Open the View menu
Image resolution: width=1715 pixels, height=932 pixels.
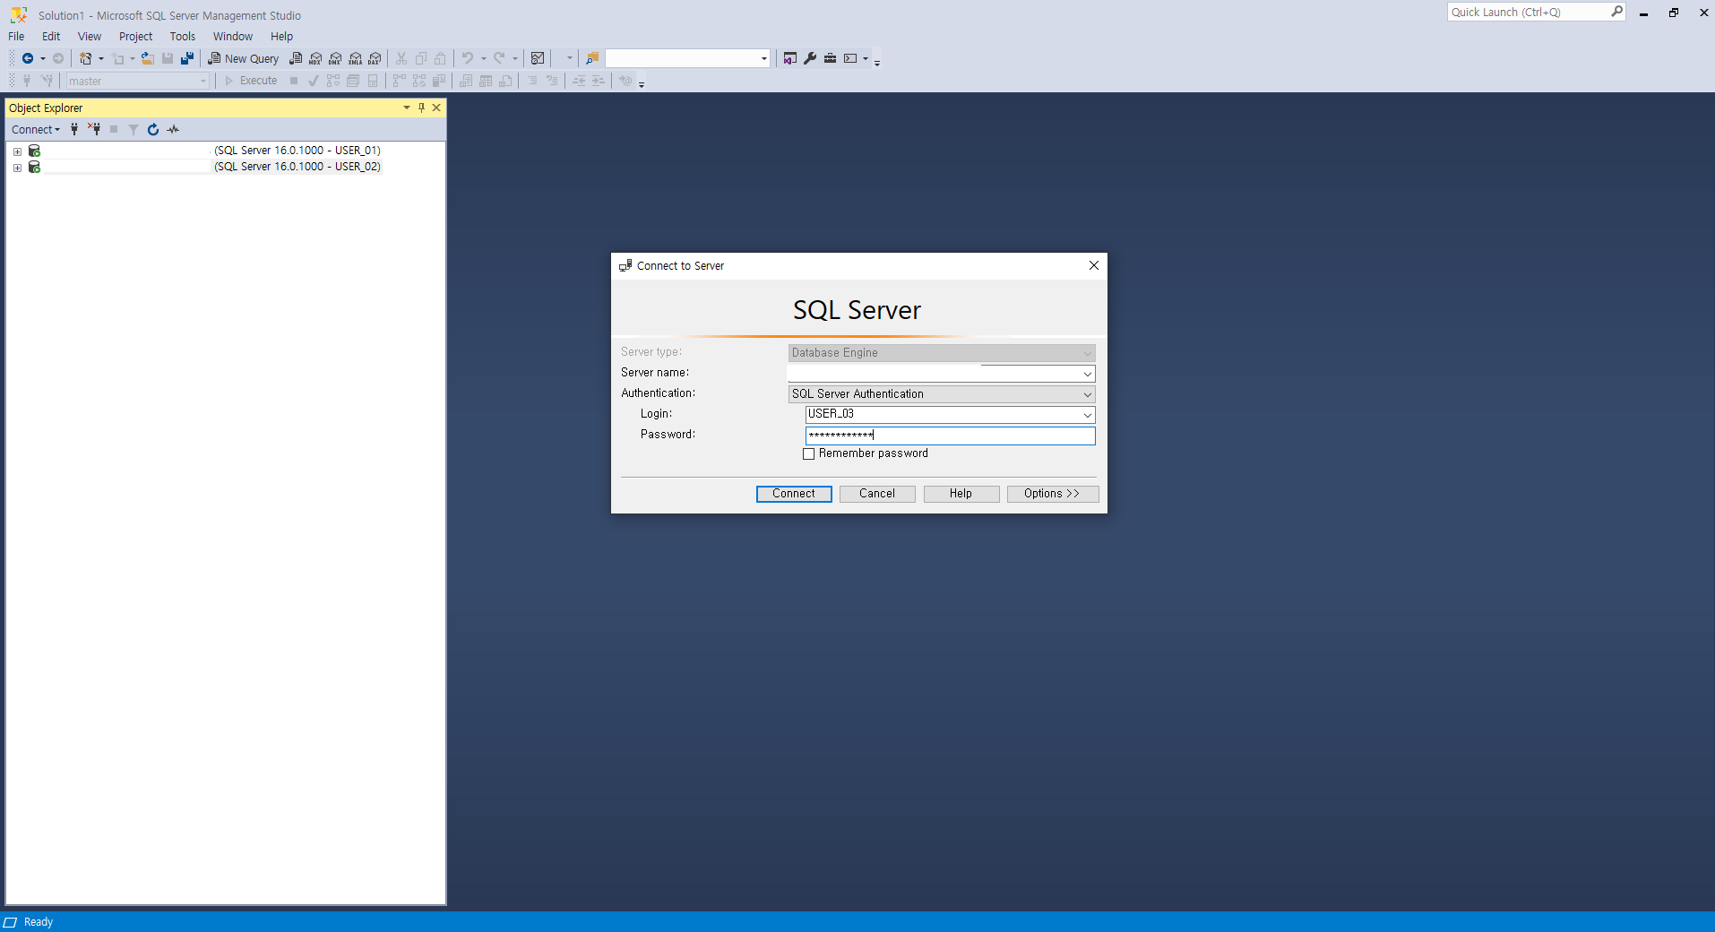tap(90, 37)
